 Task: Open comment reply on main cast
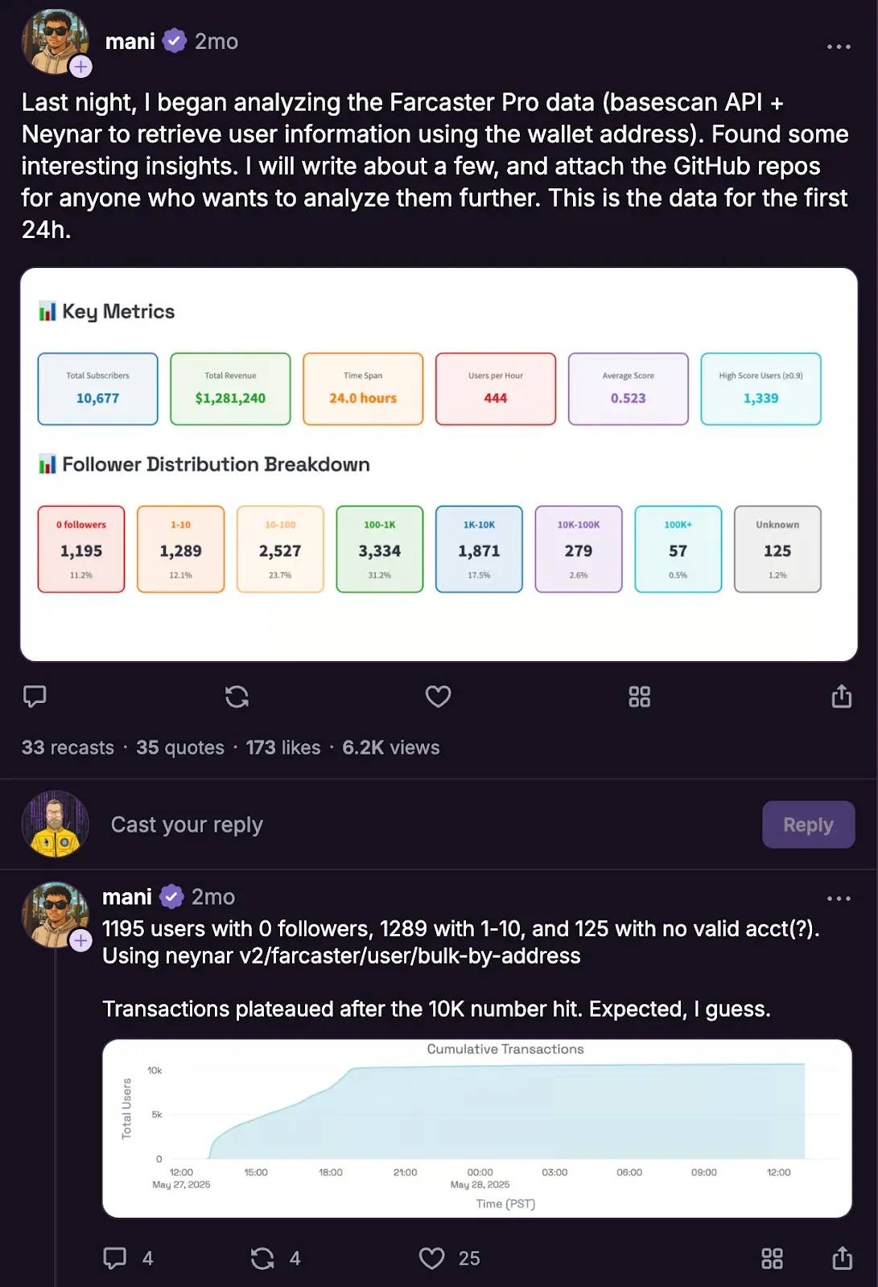(35, 696)
